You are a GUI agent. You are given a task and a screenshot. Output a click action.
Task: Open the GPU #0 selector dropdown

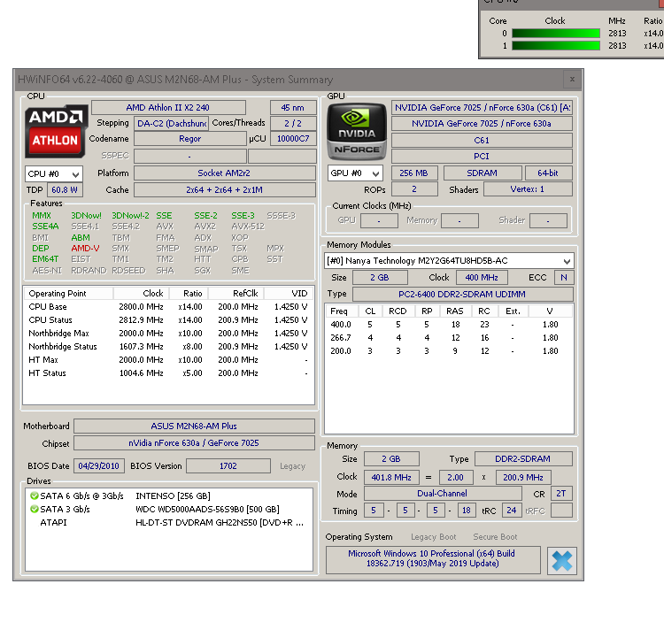click(355, 173)
